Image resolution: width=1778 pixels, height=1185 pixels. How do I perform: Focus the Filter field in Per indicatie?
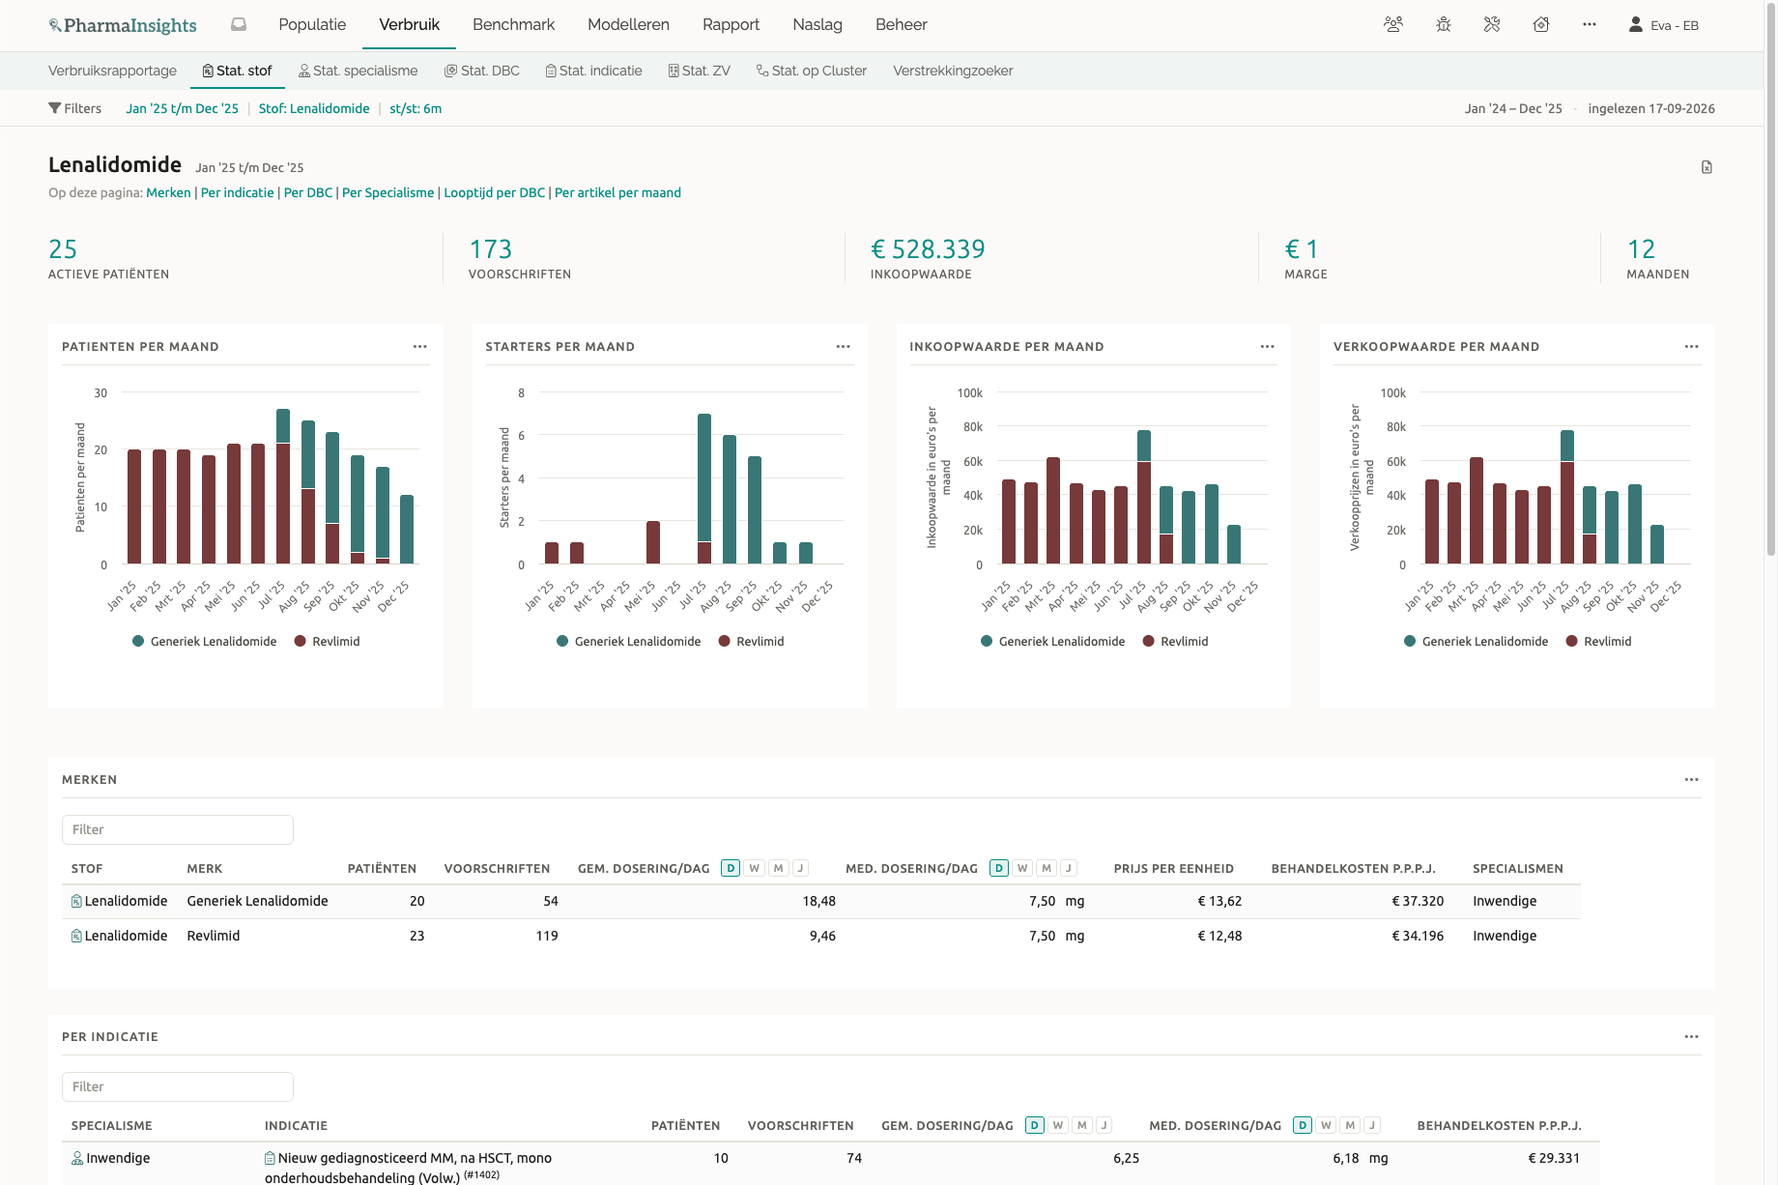pyautogui.click(x=178, y=1086)
